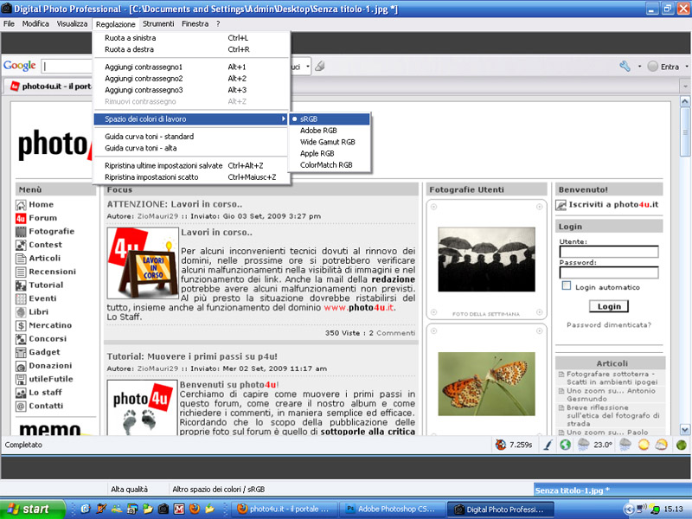Open Tutorial: Muovere i primi passi article title
This screenshot has width=692, height=519.
[x=192, y=356]
